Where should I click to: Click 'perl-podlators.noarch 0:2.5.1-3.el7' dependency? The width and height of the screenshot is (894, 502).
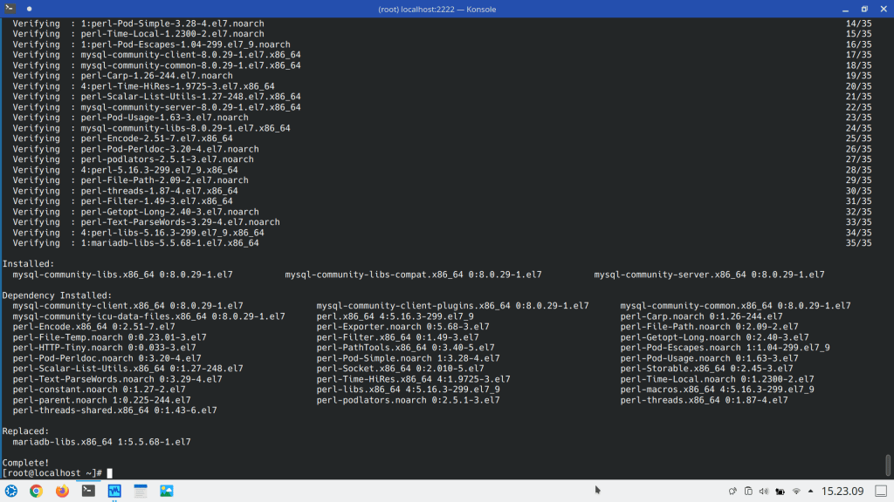tap(409, 400)
